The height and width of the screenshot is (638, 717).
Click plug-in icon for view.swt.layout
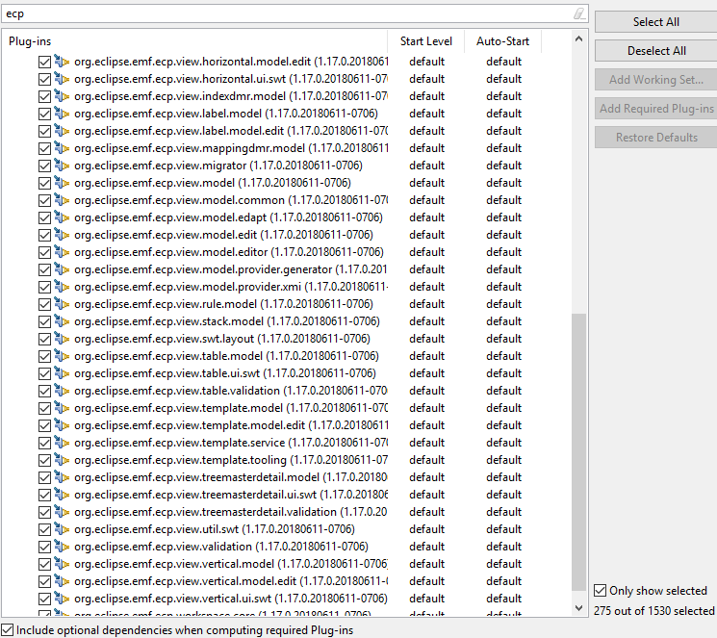(62, 339)
